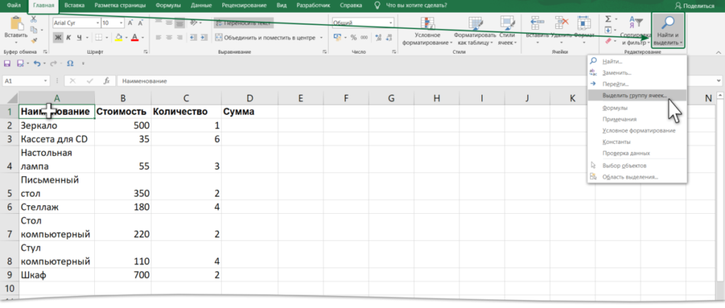Switch to the Рецензирование tab
The width and height of the screenshot is (725, 308).
pyautogui.click(x=244, y=6)
